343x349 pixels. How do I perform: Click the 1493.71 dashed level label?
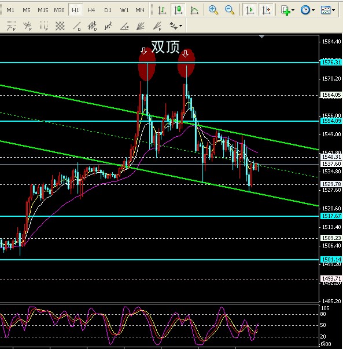(x=331, y=279)
